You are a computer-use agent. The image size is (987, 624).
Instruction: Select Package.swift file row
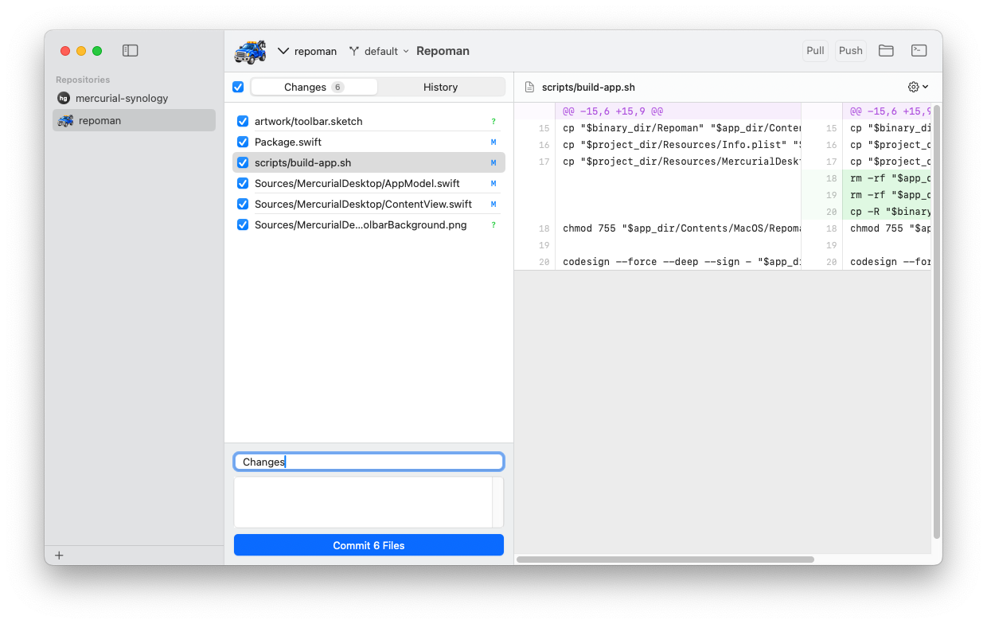tap(369, 142)
